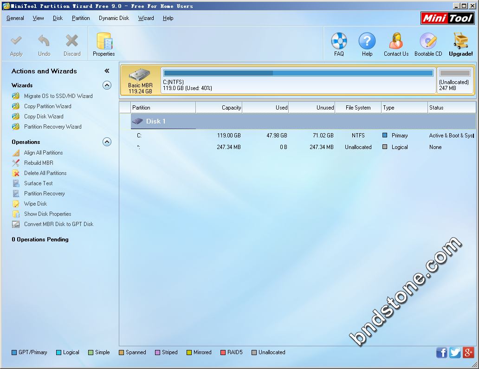The height and width of the screenshot is (369, 479).
Task: Click the 71.02 GB unused value
Action: [323, 136]
